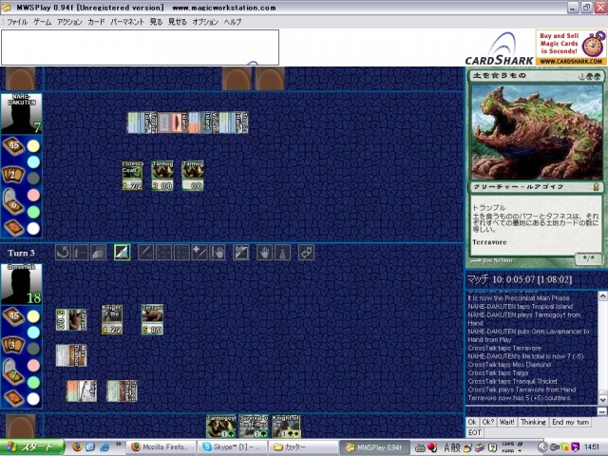Click the white text box below the menu bar
The width and height of the screenshot is (608, 456).
[140, 47]
